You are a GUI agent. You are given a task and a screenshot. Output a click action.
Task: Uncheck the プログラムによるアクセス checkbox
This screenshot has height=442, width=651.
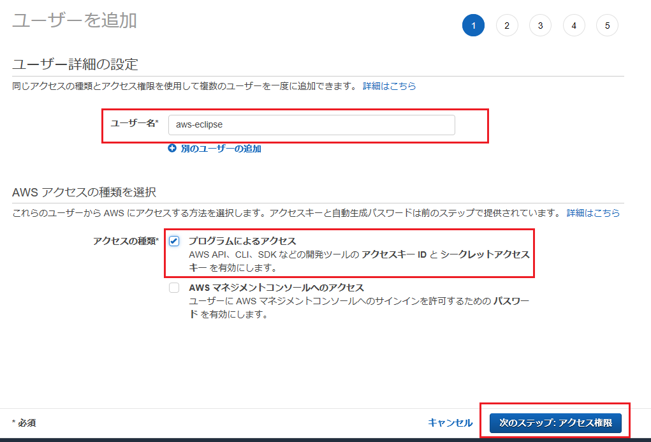coord(174,241)
